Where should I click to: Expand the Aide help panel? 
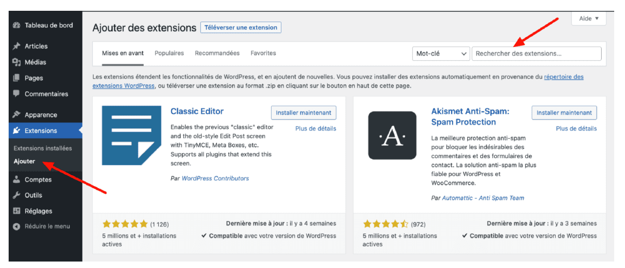coord(588,18)
